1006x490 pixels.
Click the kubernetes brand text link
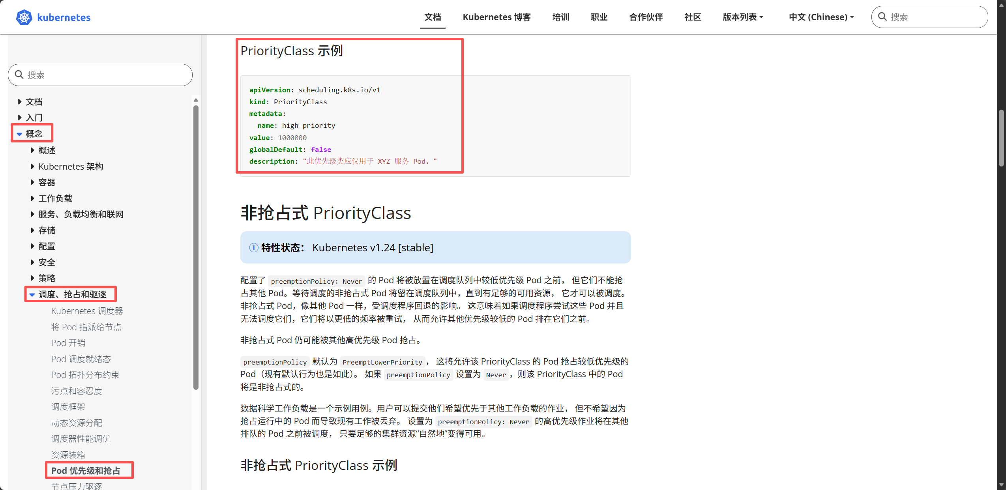tap(64, 17)
